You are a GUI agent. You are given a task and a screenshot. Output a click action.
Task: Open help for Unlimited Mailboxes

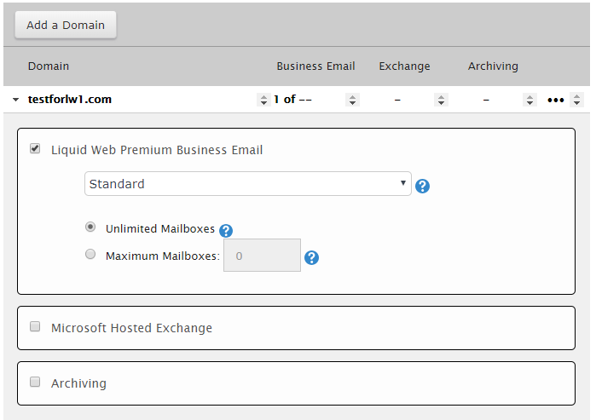pos(226,231)
